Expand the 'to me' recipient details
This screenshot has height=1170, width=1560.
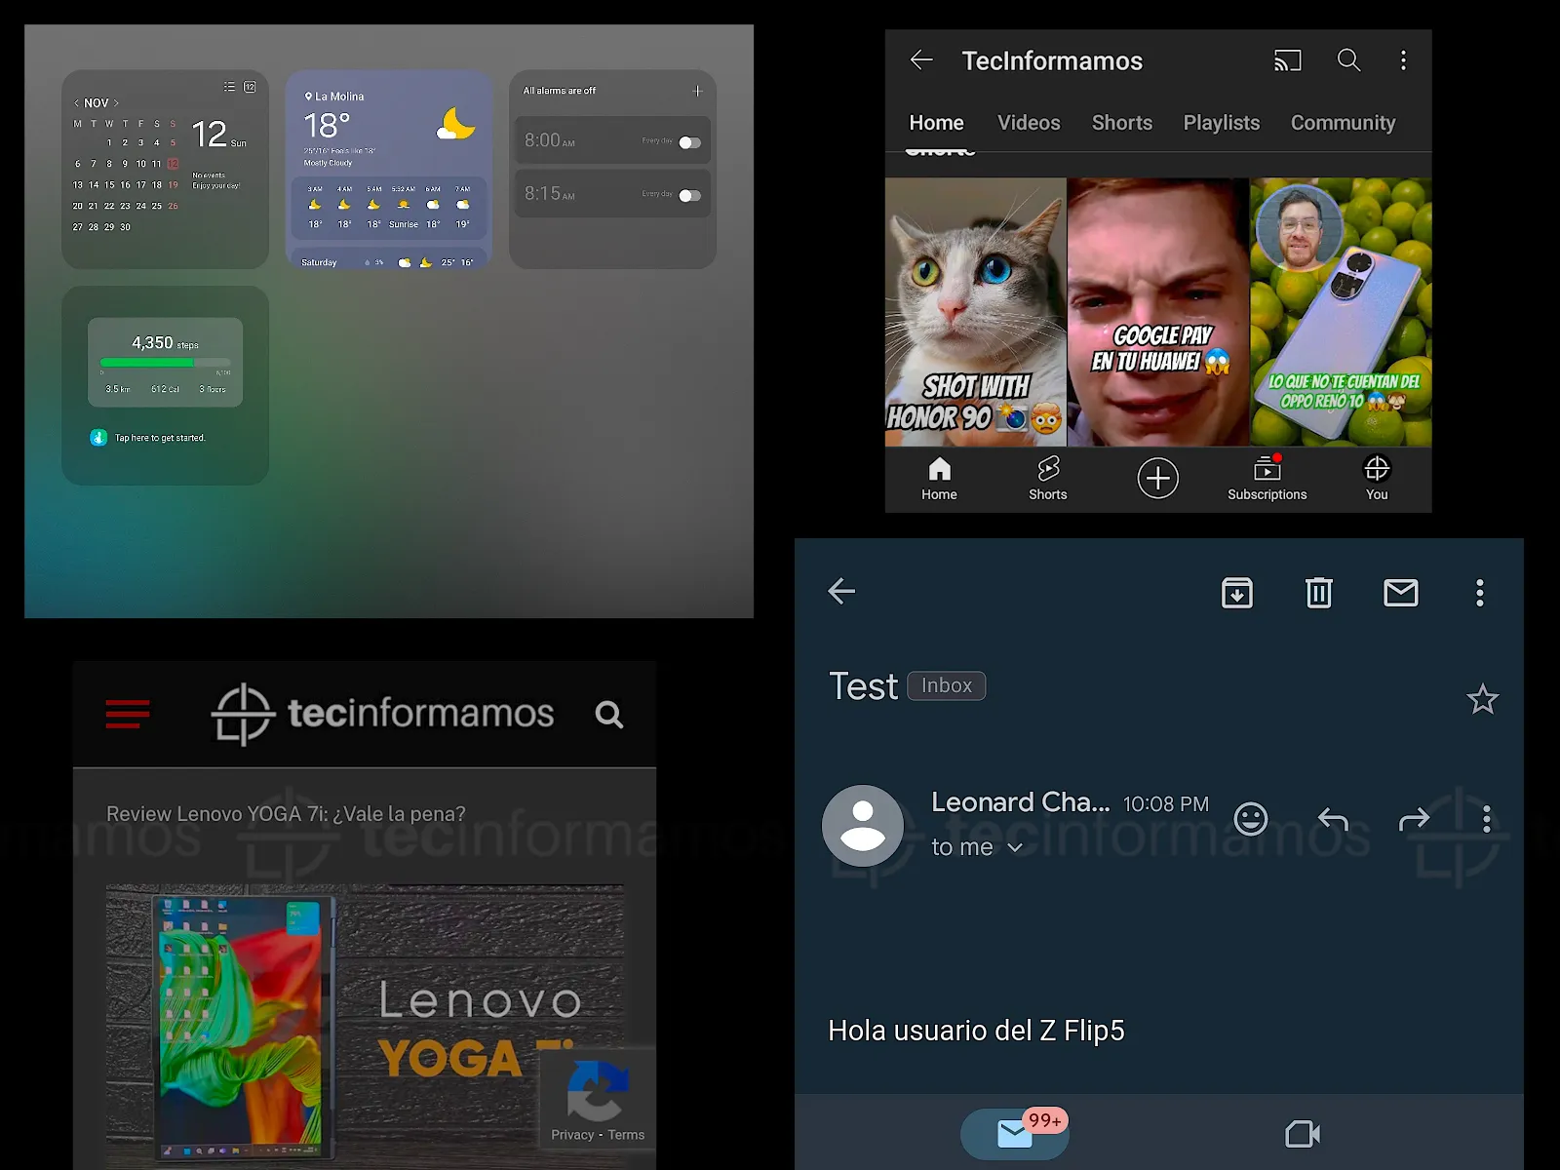tap(1014, 847)
